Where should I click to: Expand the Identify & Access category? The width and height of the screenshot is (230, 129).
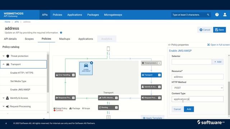pyautogui.click(x=4, y=98)
